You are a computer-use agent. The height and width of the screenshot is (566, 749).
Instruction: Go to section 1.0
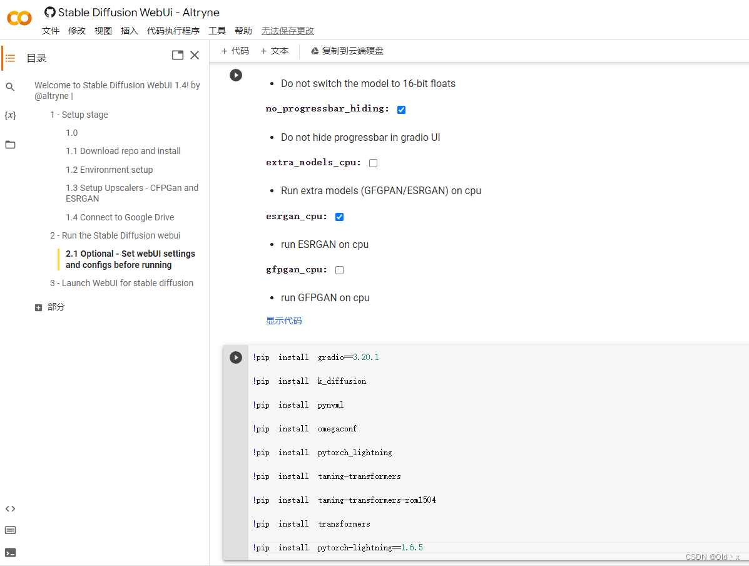72,133
